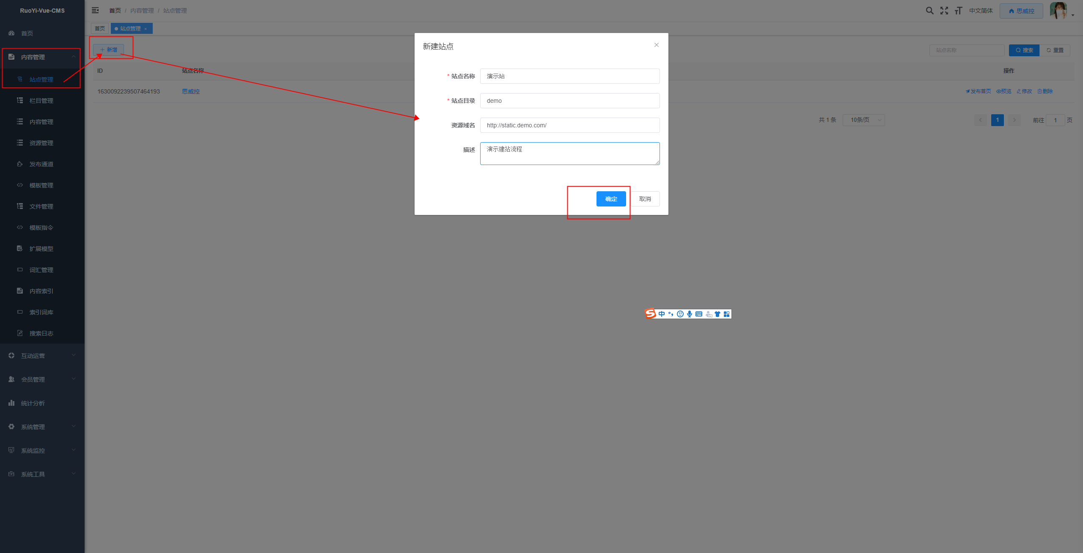Click the Sogou input method logo
Image resolution: width=1083 pixels, height=553 pixels.
point(650,314)
